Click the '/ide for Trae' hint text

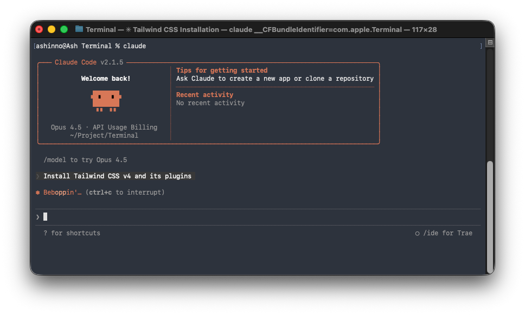click(x=447, y=233)
